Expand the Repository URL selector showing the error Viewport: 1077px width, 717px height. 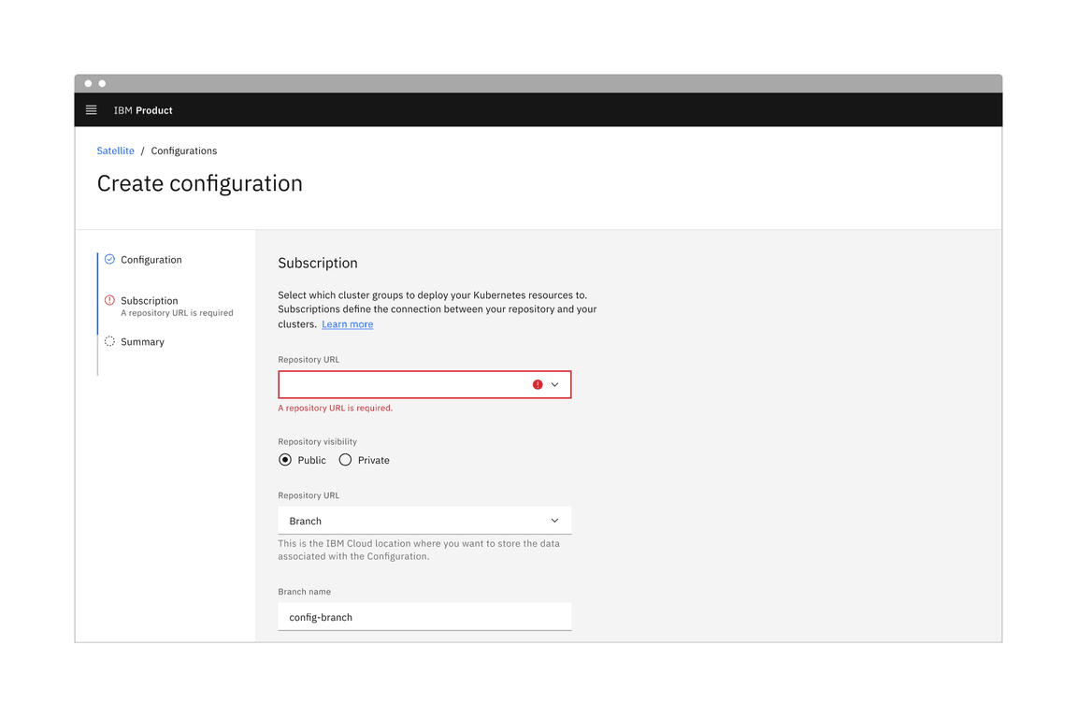click(x=424, y=383)
